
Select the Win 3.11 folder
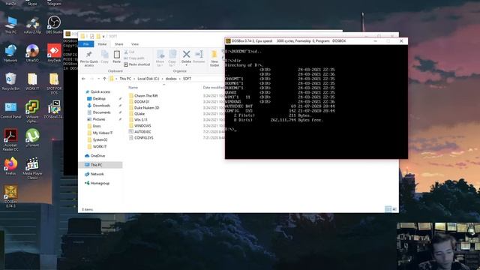(x=141, y=120)
